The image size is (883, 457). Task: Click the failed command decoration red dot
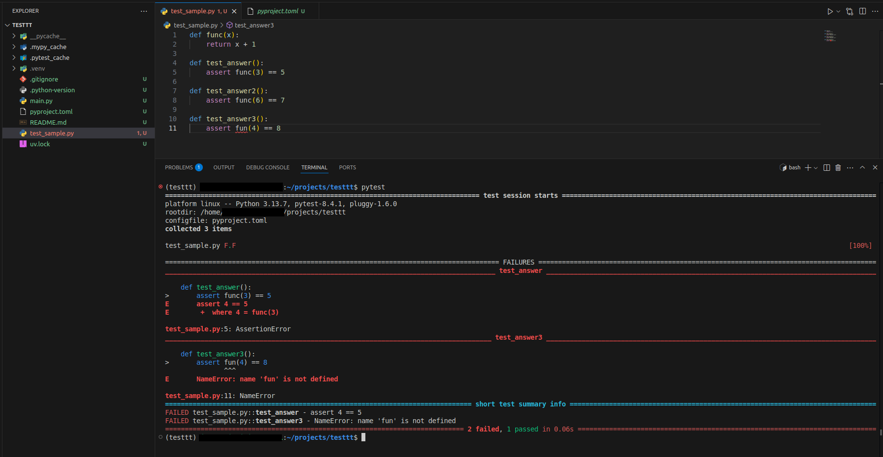(161, 187)
